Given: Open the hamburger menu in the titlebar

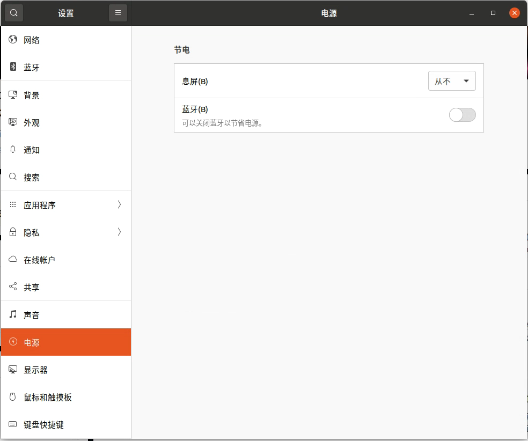Looking at the screenshot, I should point(118,12).
